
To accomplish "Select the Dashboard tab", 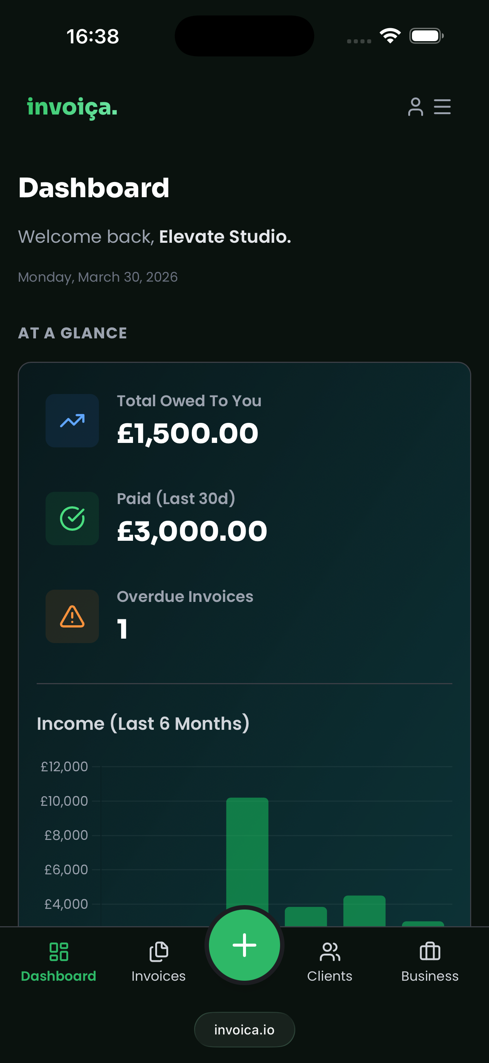I will click(x=59, y=962).
